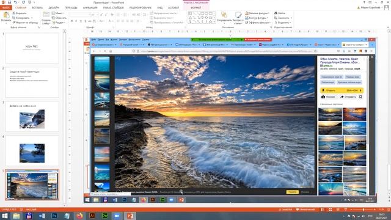Open Quick Styles (Экспресс-стили) gallery

tap(238, 18)
